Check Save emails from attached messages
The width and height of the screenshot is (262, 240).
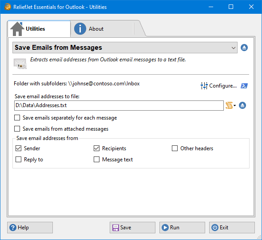tap(17, 129)
